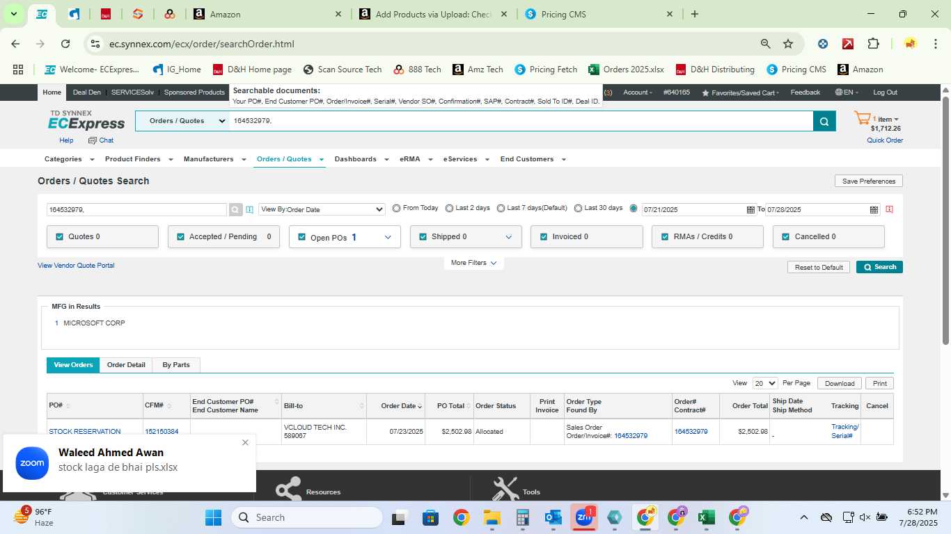Image resolution: width=951 pixels, height=534 pixels.
Task: Sort table by PO# column arrows
Action: (x=68, y=406)
